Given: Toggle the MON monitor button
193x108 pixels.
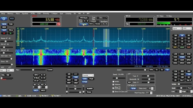Looking at the screenshot, I should 4,24.
